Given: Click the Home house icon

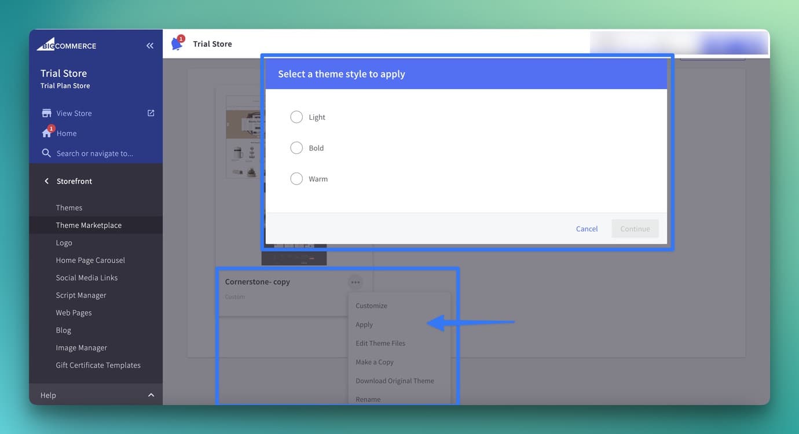Looking at the screenshot, I should pos(47,133).
